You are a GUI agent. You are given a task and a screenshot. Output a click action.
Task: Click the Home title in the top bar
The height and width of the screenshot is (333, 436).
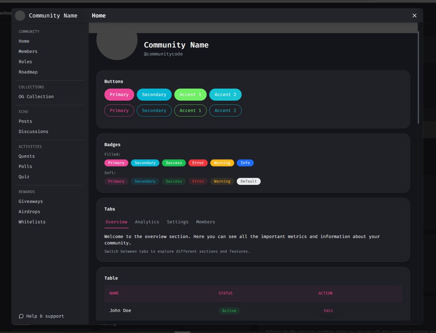(x=99, y=16)
